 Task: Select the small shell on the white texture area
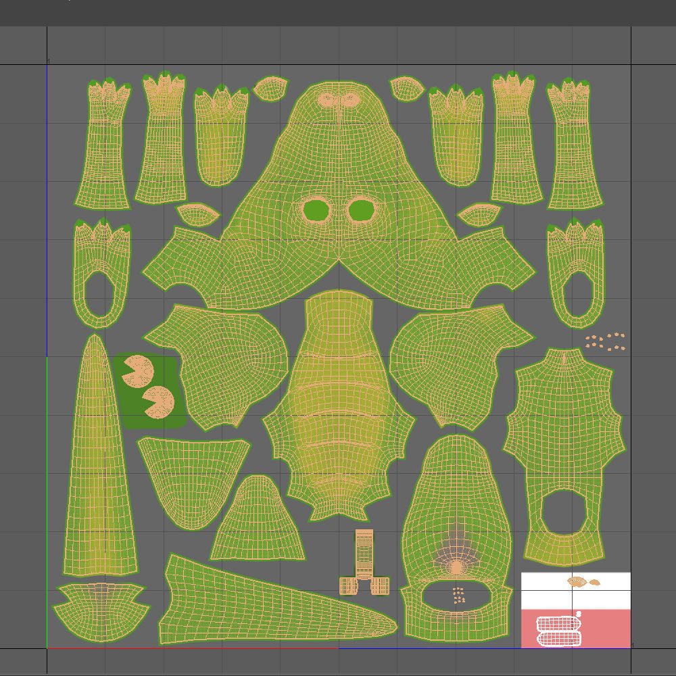click(x=583, y=582)
